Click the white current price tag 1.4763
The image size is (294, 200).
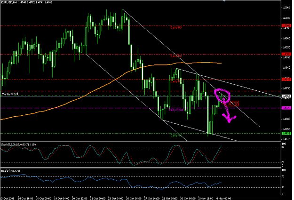coord(286,96)
